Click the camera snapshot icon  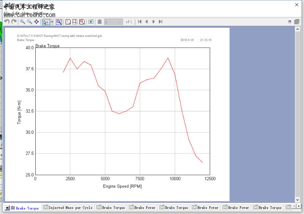tap(91, 22)
